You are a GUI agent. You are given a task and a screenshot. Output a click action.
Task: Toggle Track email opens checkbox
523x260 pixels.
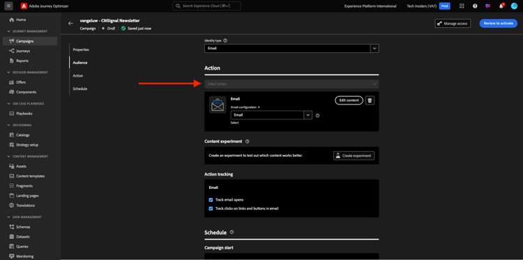(x=211, y=200)
